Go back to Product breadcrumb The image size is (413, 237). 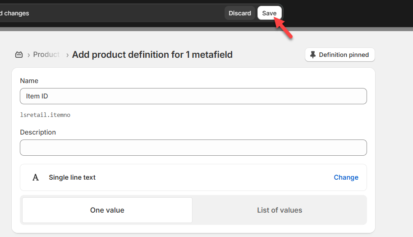tap(46, 55)
